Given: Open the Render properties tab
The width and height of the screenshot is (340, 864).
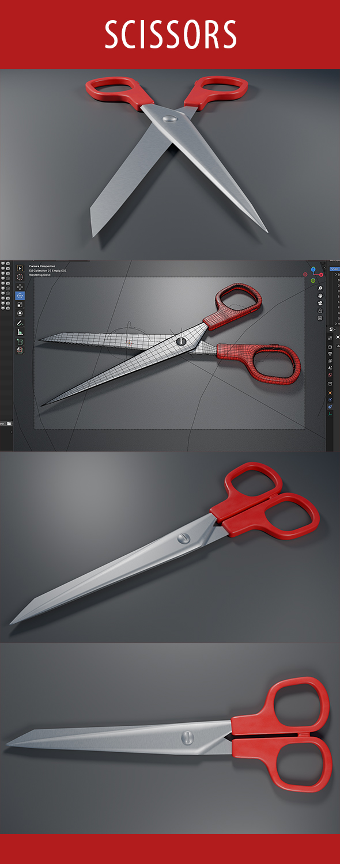Looking at the screenshot, I should [x=330, y=347].
